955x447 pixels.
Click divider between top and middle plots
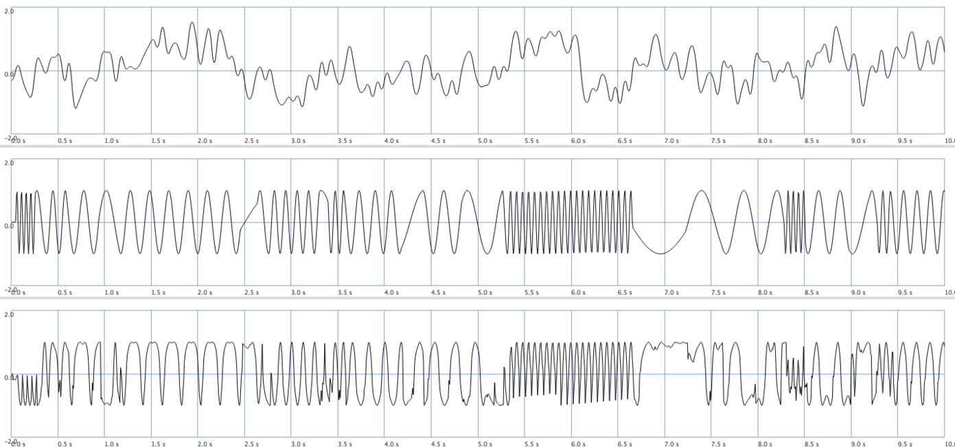point(477,146)
